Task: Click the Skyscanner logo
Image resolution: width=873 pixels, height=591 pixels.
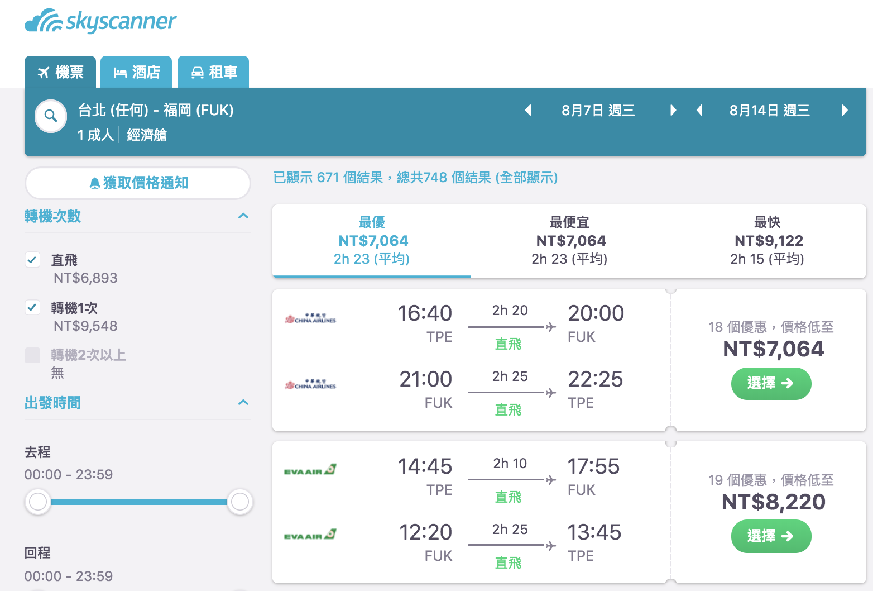Action: pos(100,21)
